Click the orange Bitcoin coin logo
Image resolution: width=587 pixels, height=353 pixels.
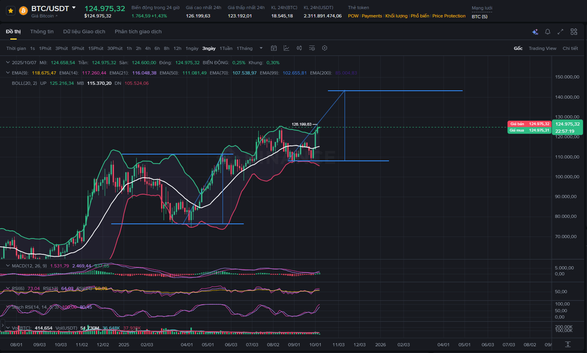point(23,11)
